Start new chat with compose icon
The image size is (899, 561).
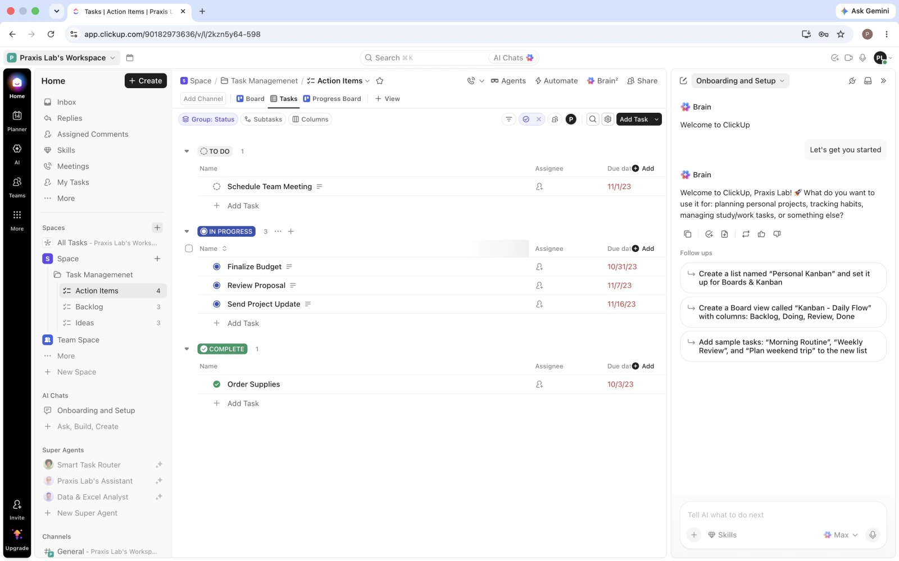(683, 81)
